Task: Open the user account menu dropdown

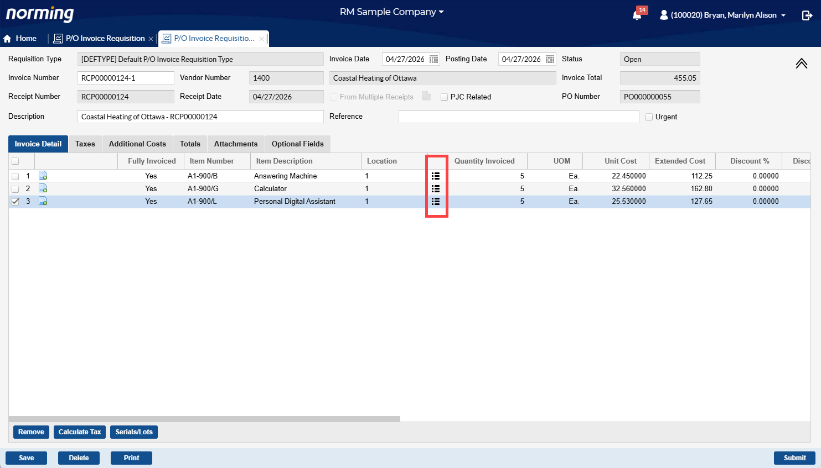Action: coord(723,15)
